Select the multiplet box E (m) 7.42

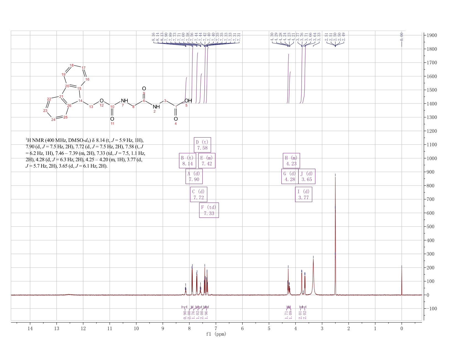pos(207,161)
